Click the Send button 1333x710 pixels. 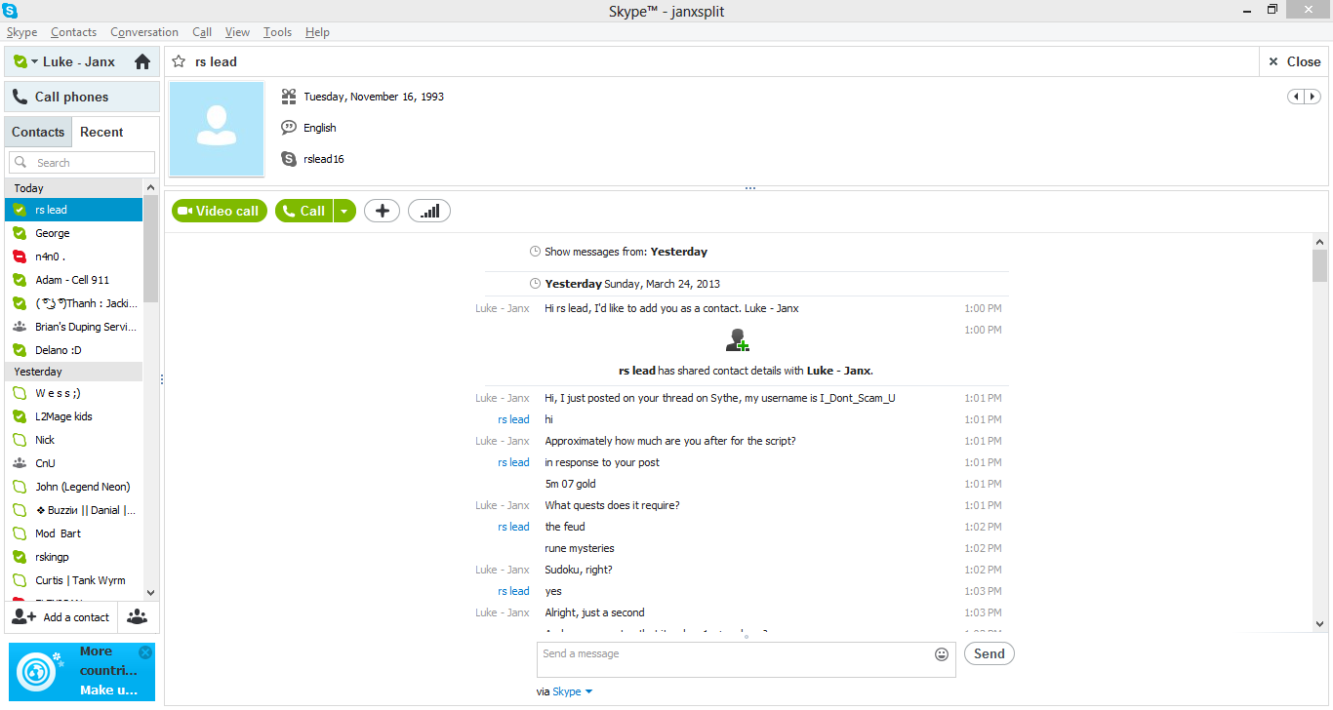pos(990,653)
